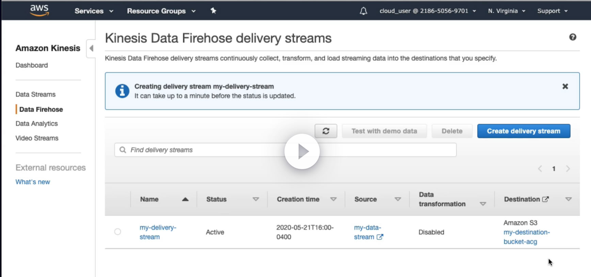The width and height of the screenshot is (591, 277).
Task: Expand the cloud_user account dropdown
Action: (x=427, y=11)
